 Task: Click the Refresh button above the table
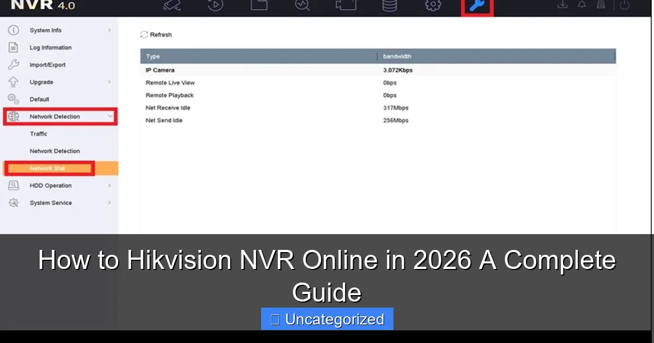pos(156,34)
